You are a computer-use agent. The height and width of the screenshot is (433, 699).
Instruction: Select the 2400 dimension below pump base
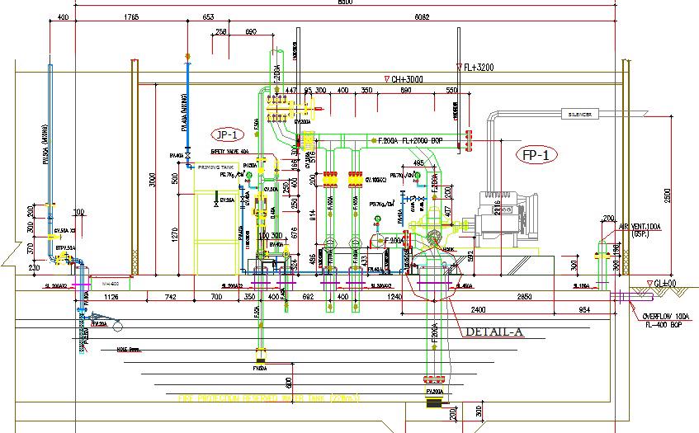478,309
